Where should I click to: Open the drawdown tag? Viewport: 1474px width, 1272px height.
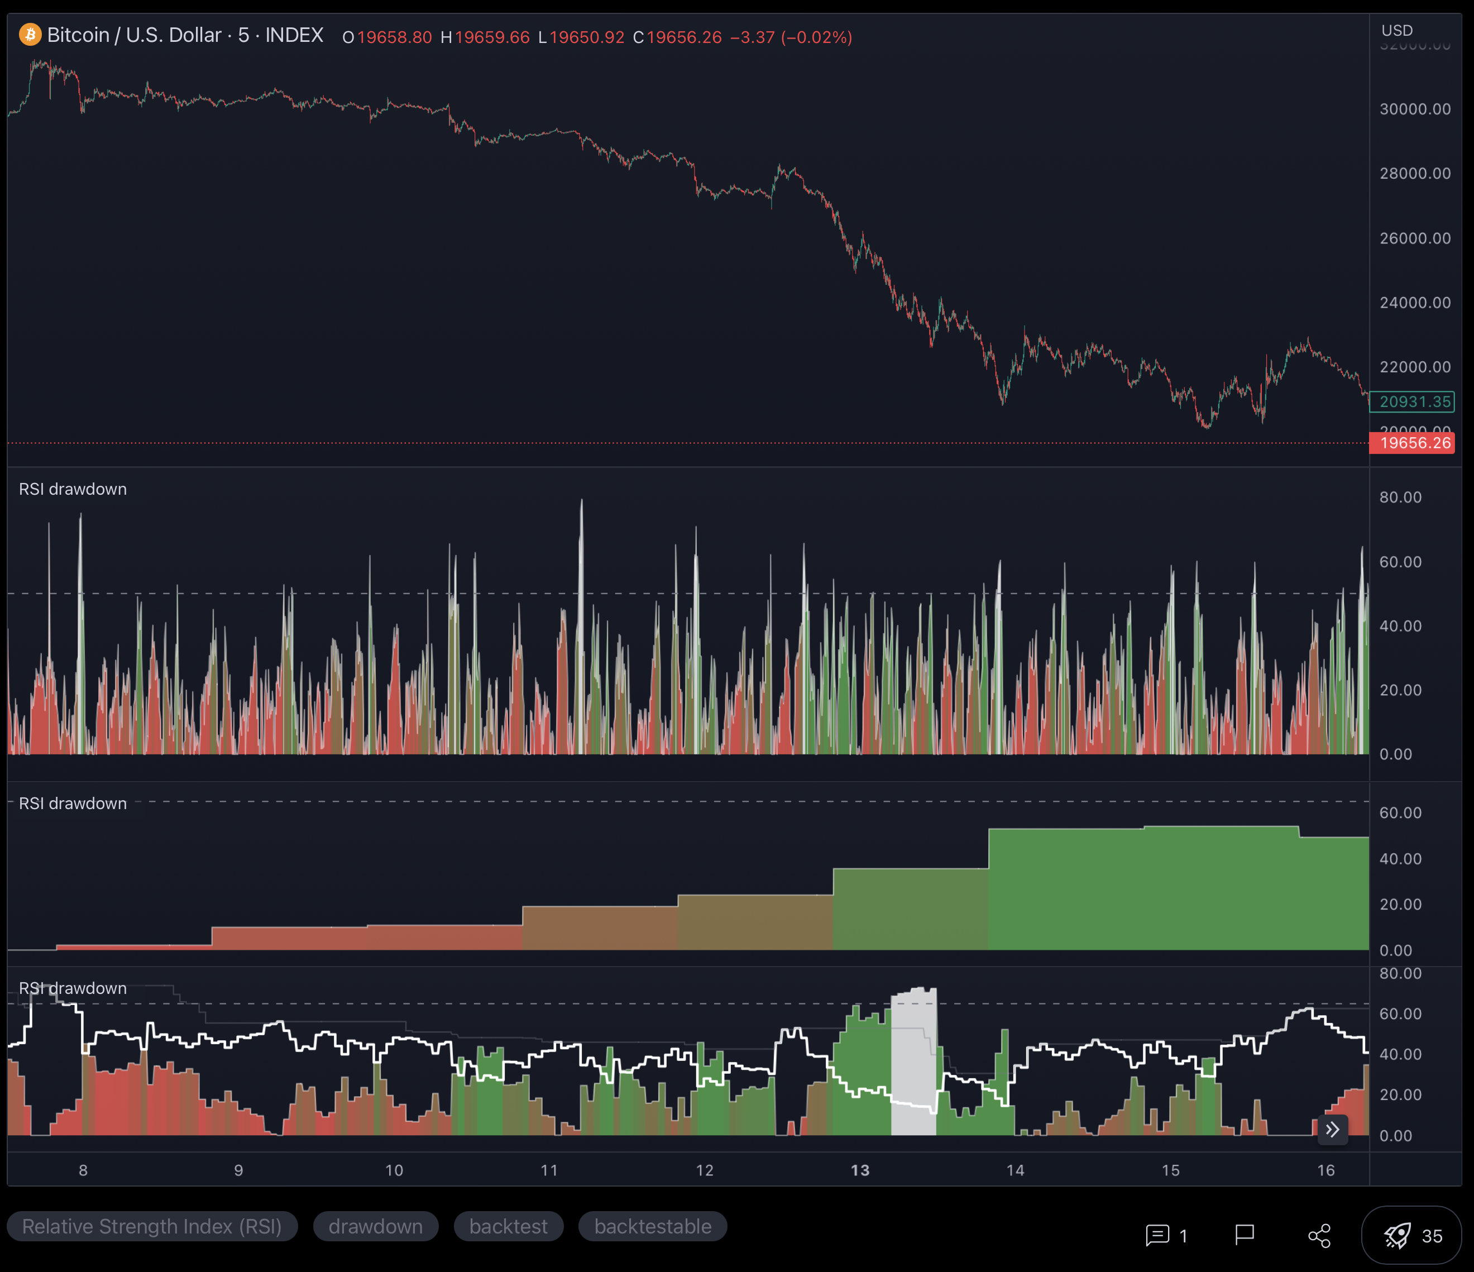(375, 1226)
